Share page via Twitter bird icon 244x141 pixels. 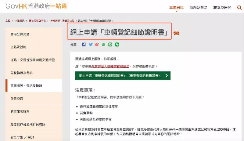(x=91, y=45)
